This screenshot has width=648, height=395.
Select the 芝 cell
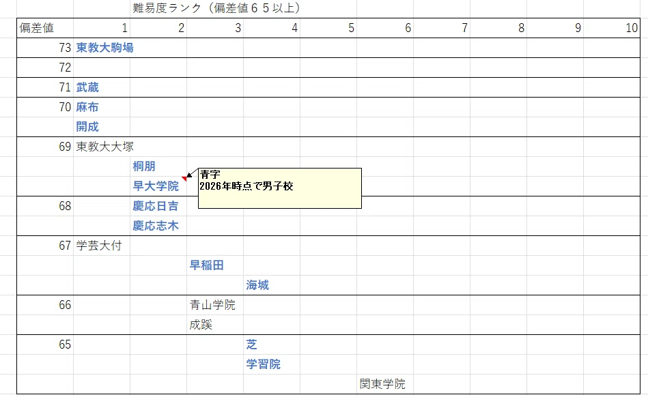pyautogui.click(x=272, y=345)
